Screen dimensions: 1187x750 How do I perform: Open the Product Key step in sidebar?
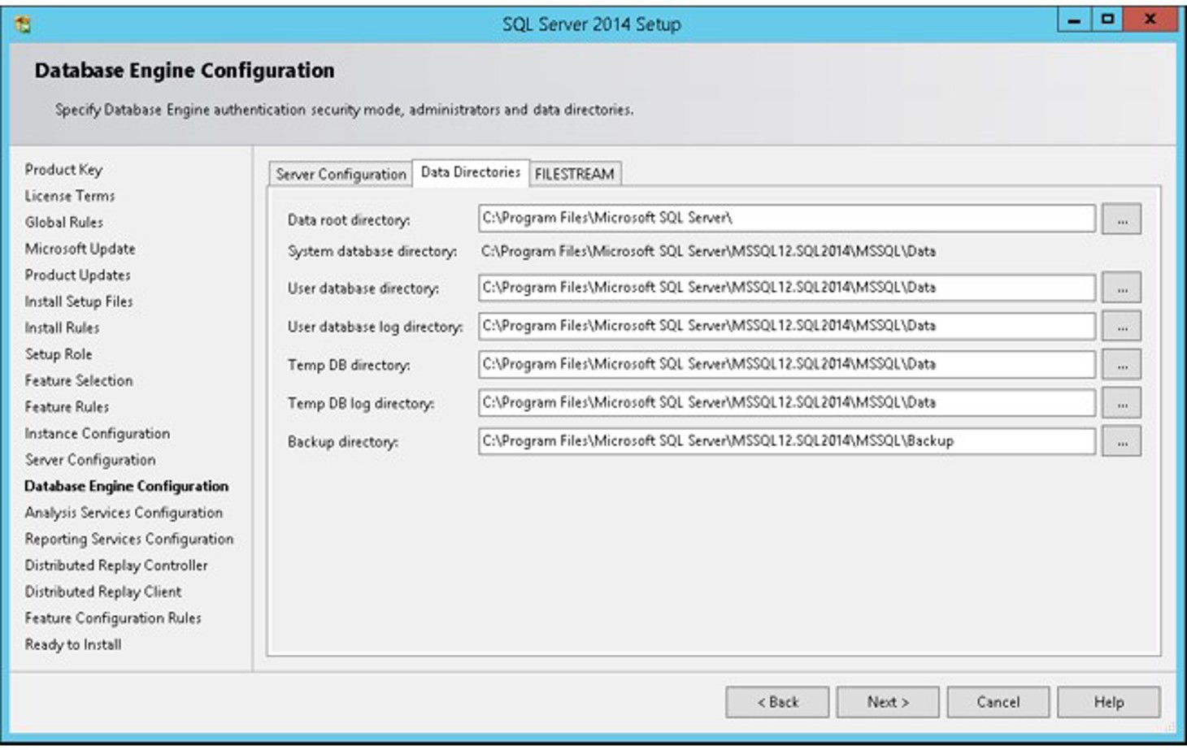63,170
